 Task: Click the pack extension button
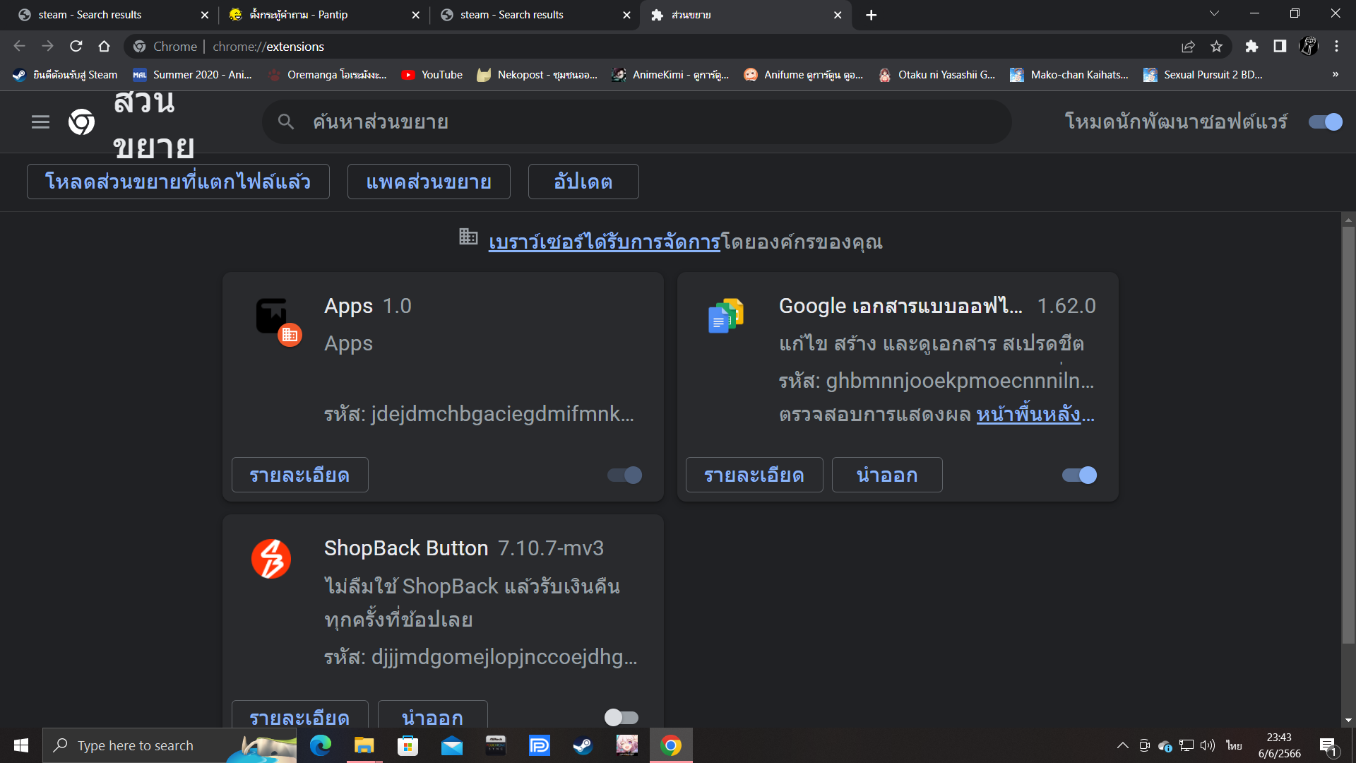click(x=429, y=182)
